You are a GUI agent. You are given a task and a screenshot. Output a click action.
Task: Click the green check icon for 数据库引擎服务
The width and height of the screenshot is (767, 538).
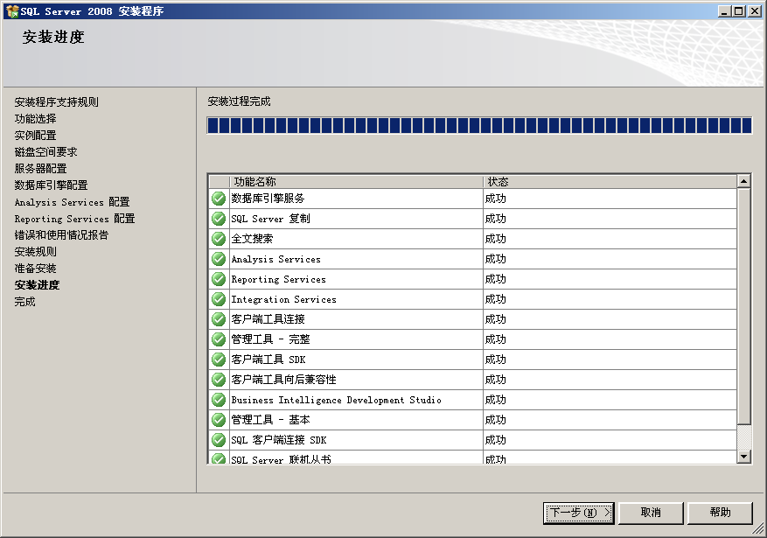pyautogui.click(x=219, y=199)
